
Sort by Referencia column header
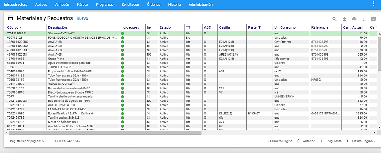click(320, 27)
